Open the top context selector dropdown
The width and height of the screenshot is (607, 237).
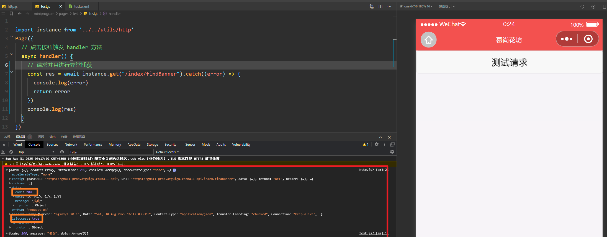tap(36, 152)
